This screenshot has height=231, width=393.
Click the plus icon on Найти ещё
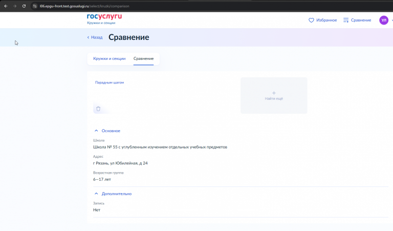tap(274, 93)
